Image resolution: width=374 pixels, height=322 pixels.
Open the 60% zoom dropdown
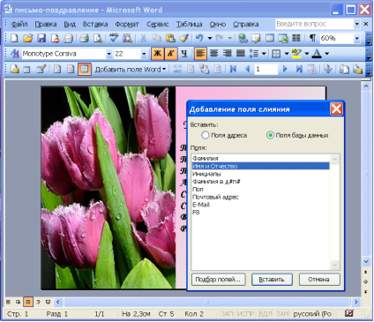point(356,39)
